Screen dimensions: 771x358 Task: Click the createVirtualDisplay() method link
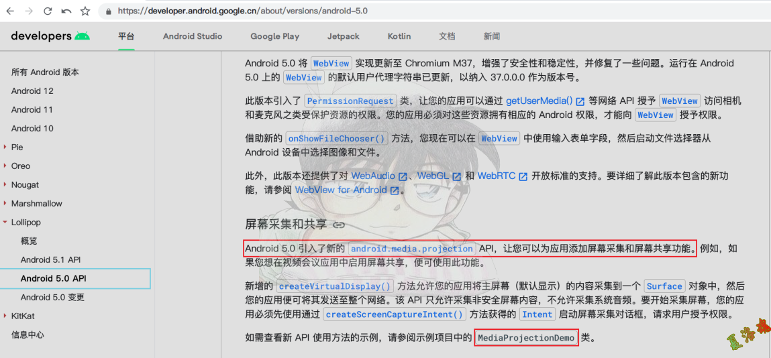coord(335,286)
